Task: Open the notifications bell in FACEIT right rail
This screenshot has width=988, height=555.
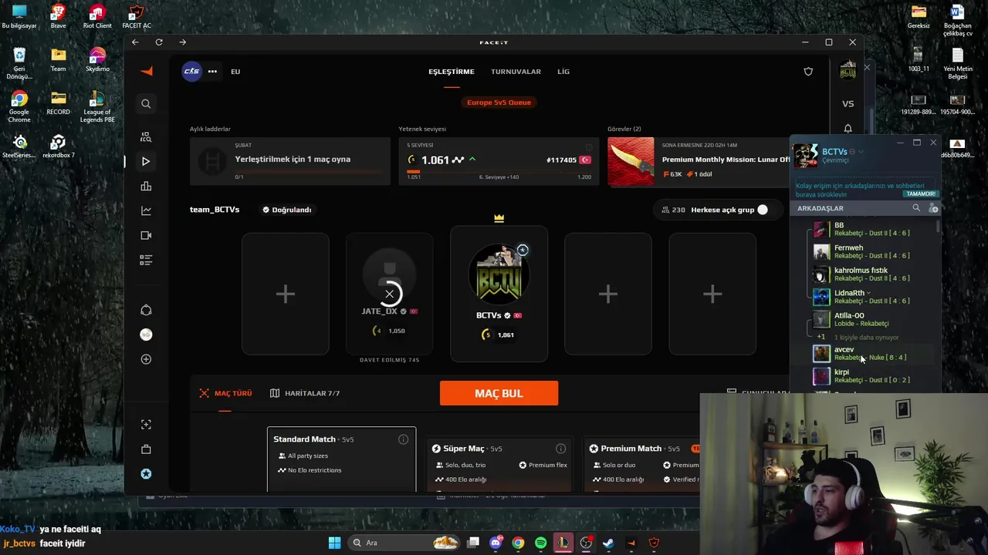Action: pyautogui.click(x=848, y=128)
